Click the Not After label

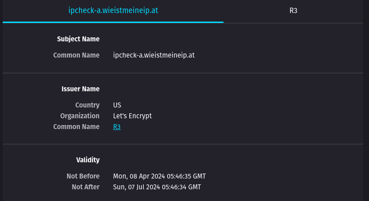pyautogui.click(x=85, y=187)
